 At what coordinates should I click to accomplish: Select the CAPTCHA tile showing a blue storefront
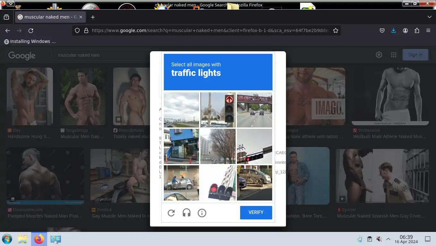point(181,146)
